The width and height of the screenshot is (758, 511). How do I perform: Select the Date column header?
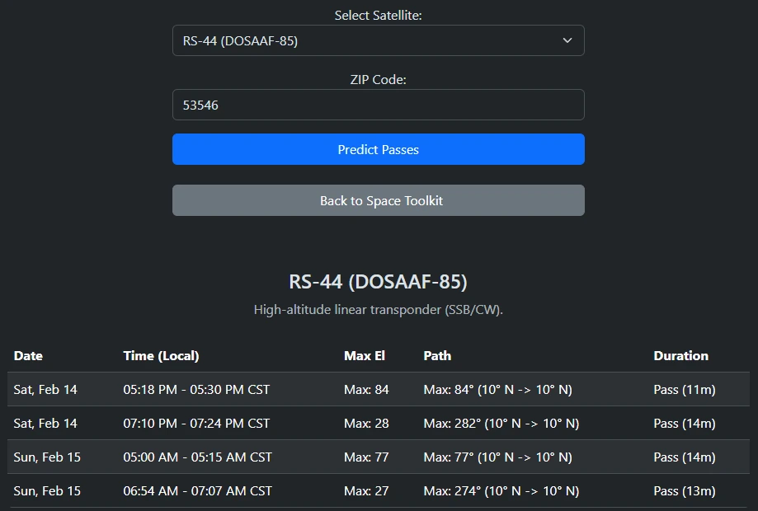point(28,355)
